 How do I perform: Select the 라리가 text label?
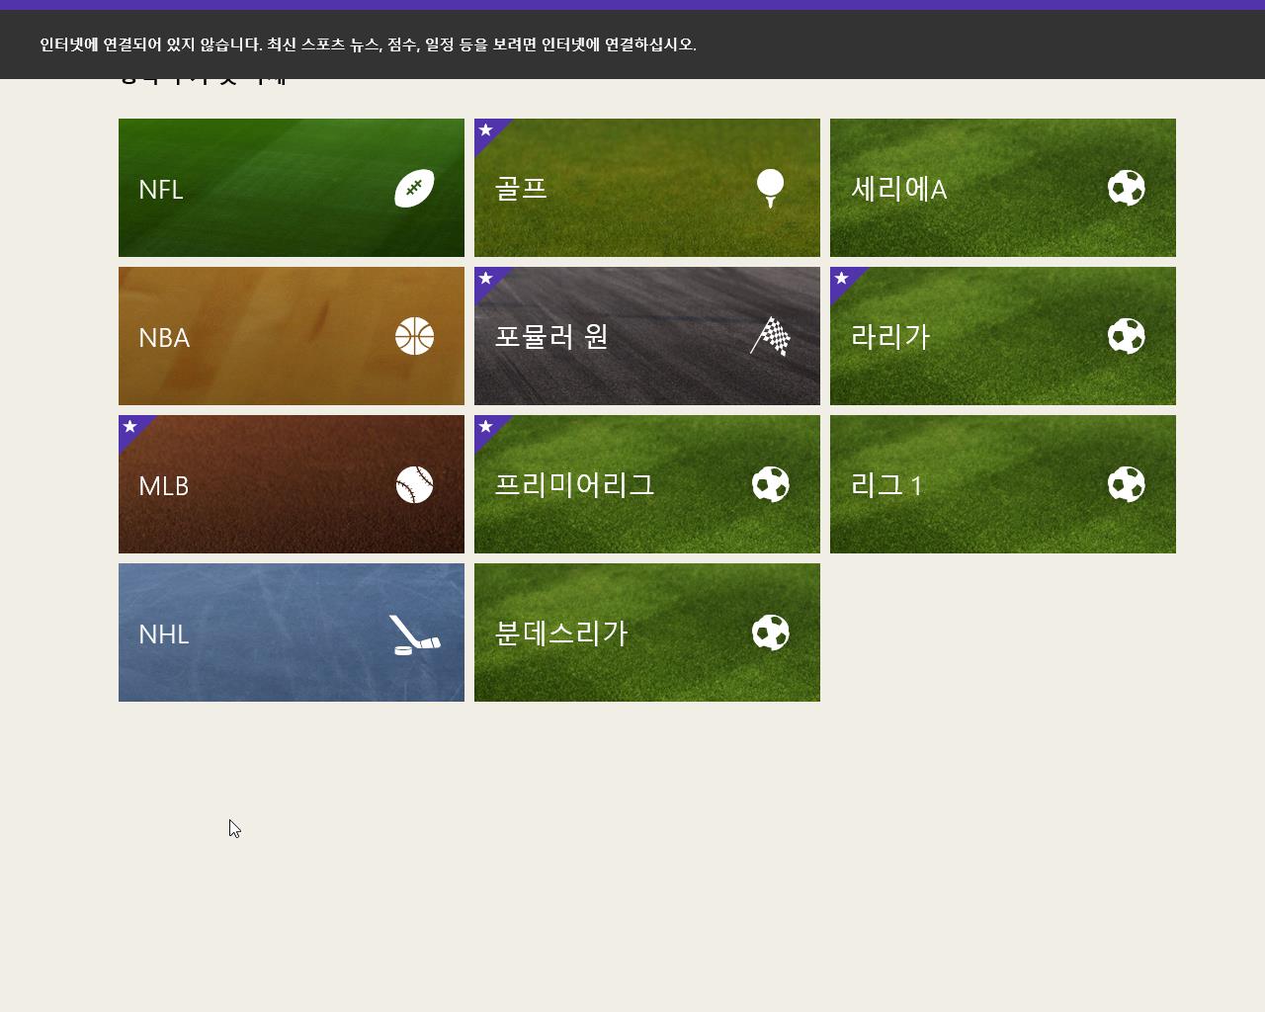pos(890,336)
